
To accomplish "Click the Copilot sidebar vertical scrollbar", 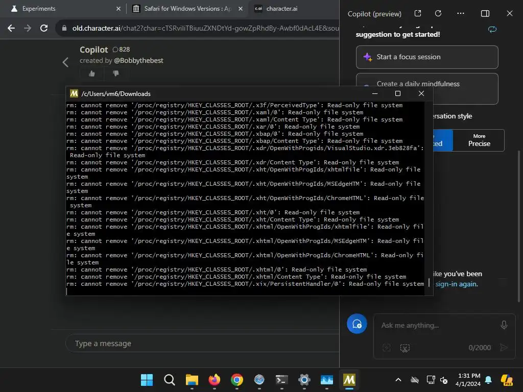I will pos(519,227).
